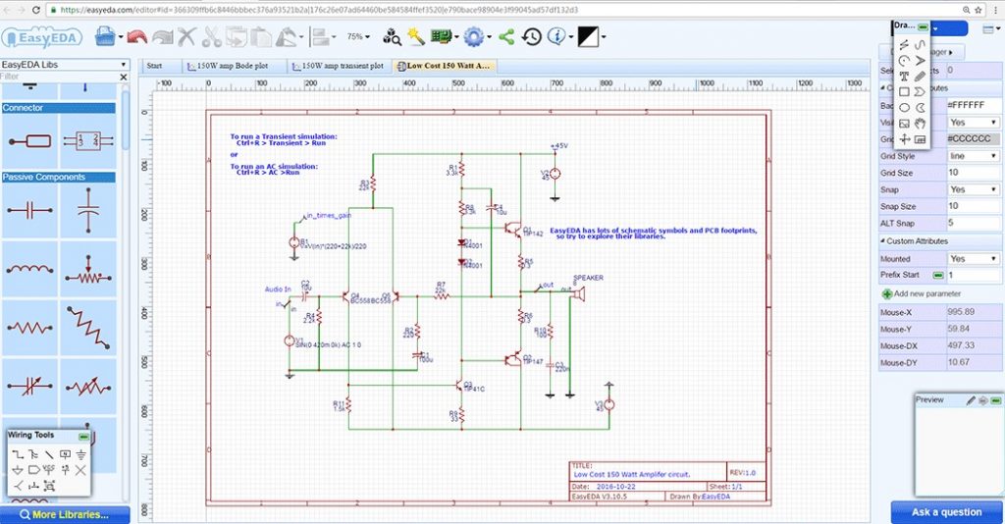The width and height of the screenshot is (1005, 524).
Task: Click the Grid Size value field
Action: (x=974, y=173)
